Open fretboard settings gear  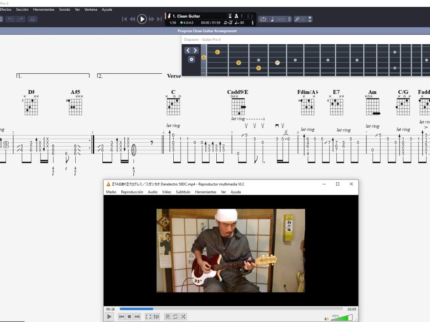pyautogui.click(x=191, y=59)
